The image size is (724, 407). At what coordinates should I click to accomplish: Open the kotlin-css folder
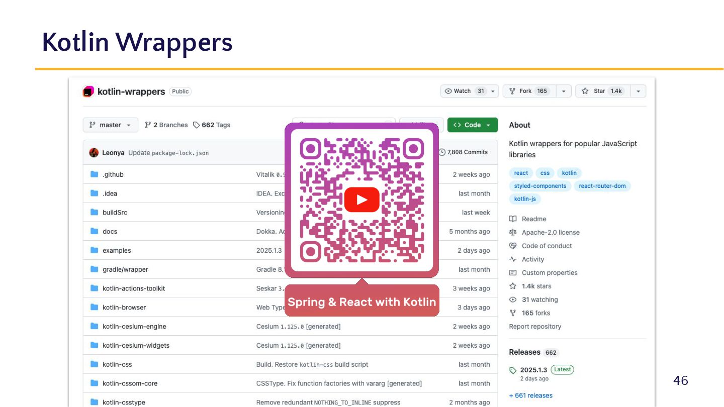(x=117, y=365)
